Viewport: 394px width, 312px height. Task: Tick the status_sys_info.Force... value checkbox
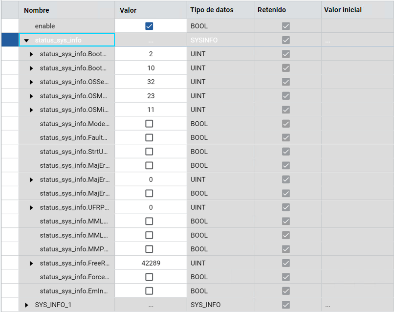149,277
